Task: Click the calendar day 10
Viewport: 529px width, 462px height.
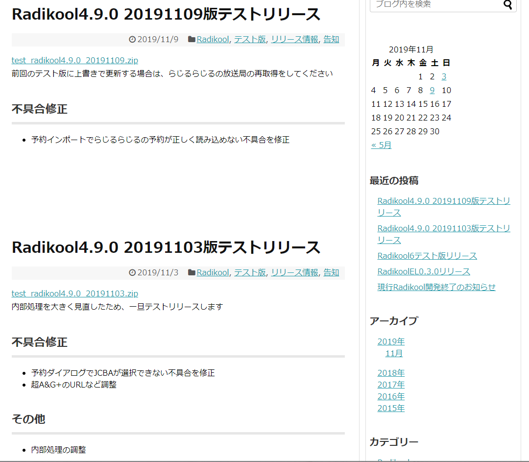Action: point(446,90)
